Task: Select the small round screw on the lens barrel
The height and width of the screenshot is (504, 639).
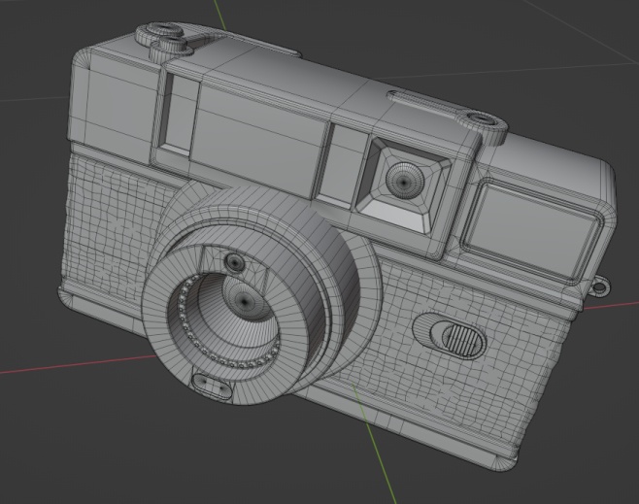Action: coord(235,263)
